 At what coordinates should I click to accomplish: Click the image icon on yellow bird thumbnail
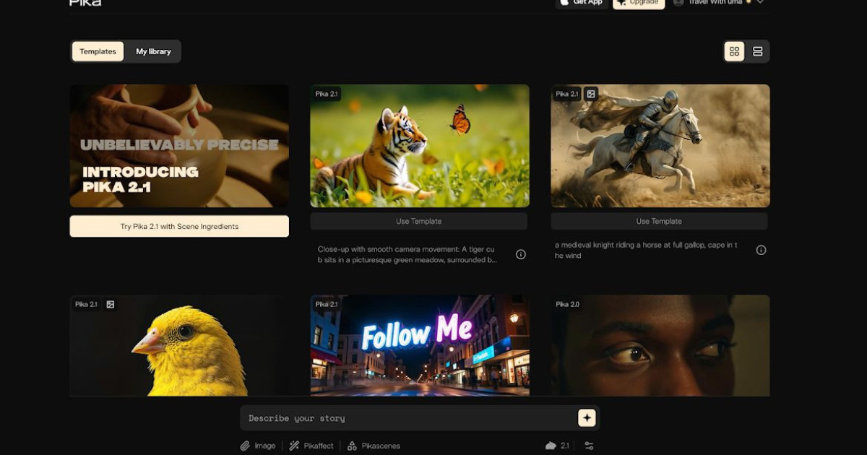coord(110,304)
